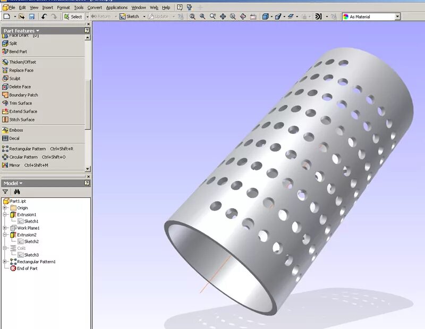The width and height of the screenshot is (425, 329).
Task: Open the Tools menu
Action: click(79, 7)
